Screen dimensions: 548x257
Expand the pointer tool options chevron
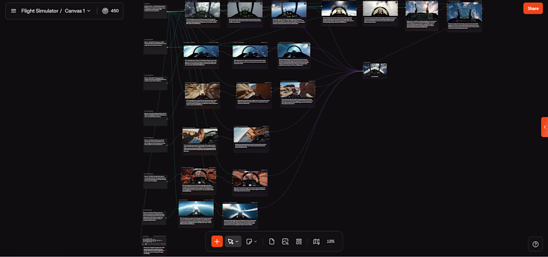[237, 241]
